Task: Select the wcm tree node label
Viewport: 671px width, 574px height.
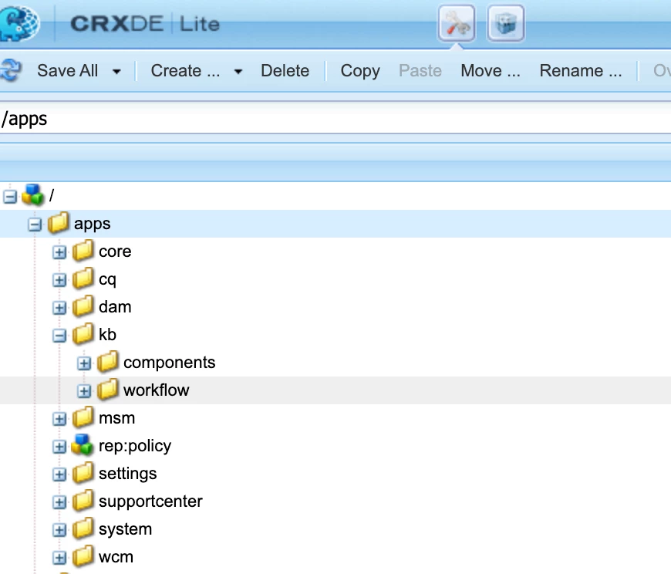Action: (x=116, y=557)
